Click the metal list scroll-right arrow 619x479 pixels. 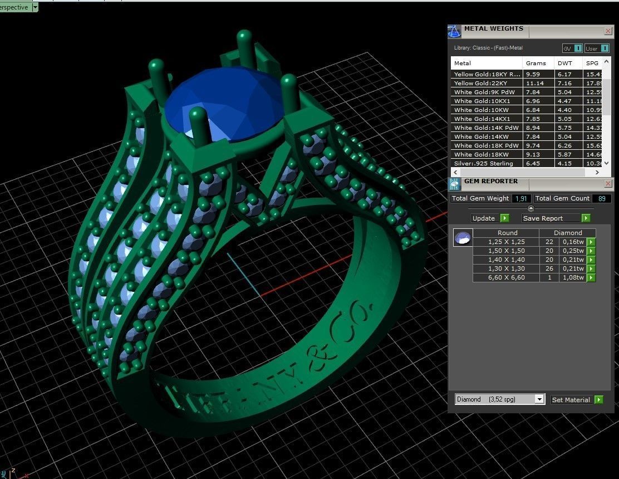tap(597, 172)
